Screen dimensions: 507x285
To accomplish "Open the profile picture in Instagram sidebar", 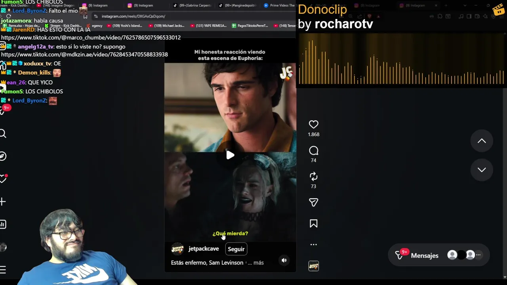I will point(3,247).
